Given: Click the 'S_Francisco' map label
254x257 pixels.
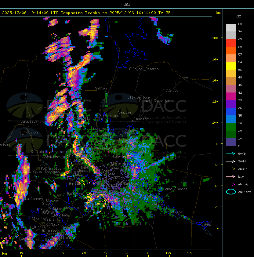Looking at the screenshot, I should [x=109, y=116].
